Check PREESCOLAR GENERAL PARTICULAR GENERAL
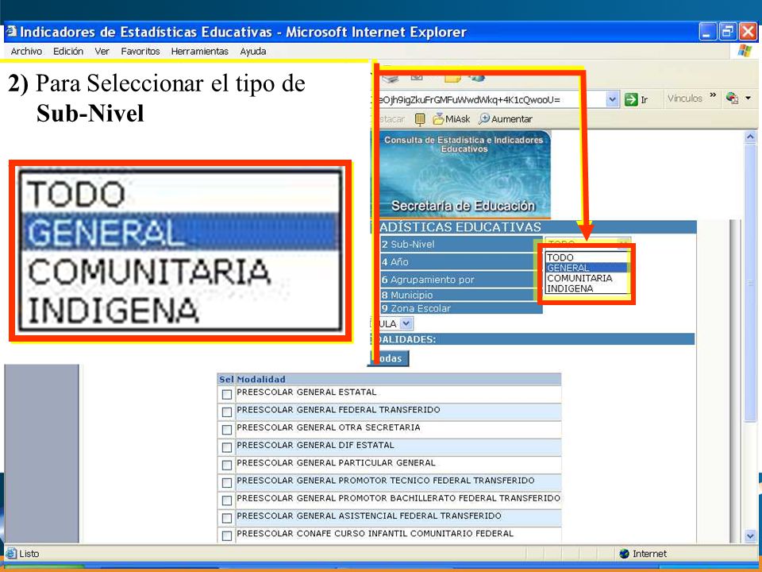The height and width of the screenshot is (572, 762). coord(227,465)
